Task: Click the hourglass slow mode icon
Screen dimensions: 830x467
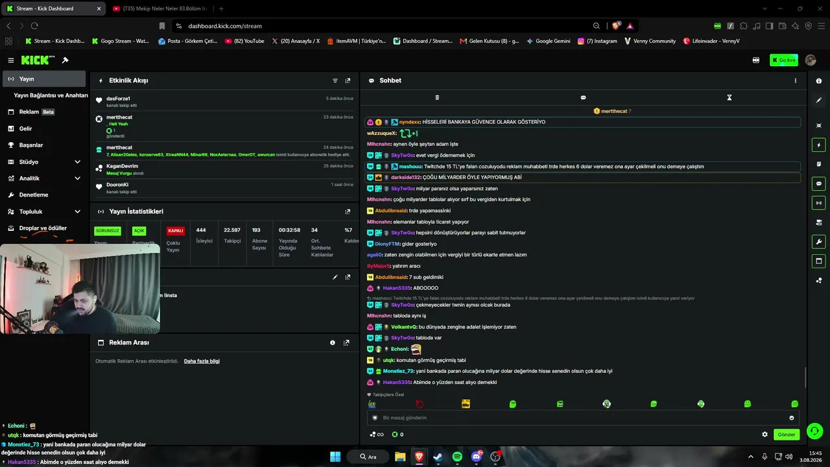Action: [729, 97]
